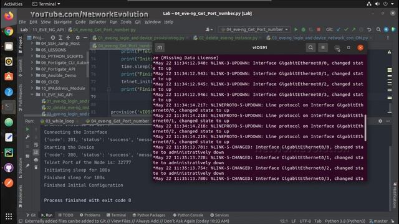Show Applications grid
The width and height of the screenshot is (399, 224).
[x=9, y=217]
